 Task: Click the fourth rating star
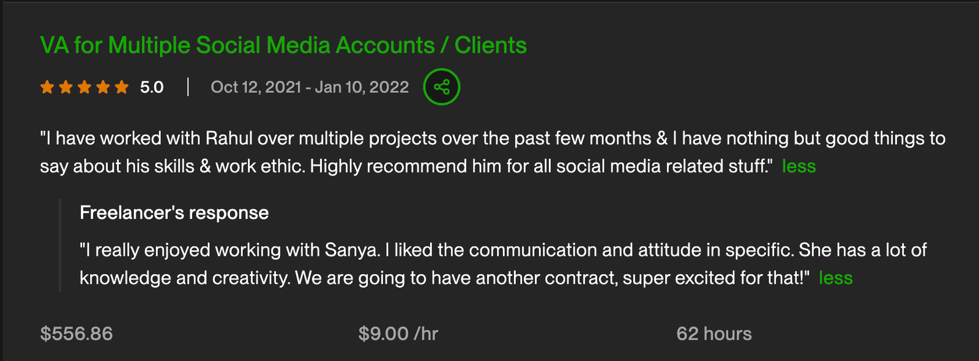click(103, 87)
